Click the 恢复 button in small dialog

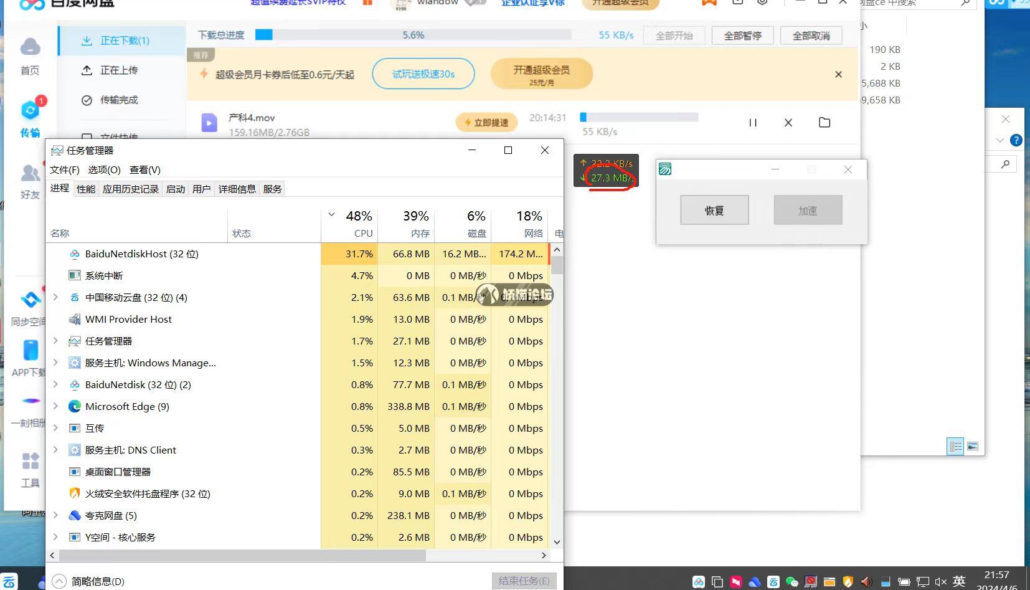[714, 210]
